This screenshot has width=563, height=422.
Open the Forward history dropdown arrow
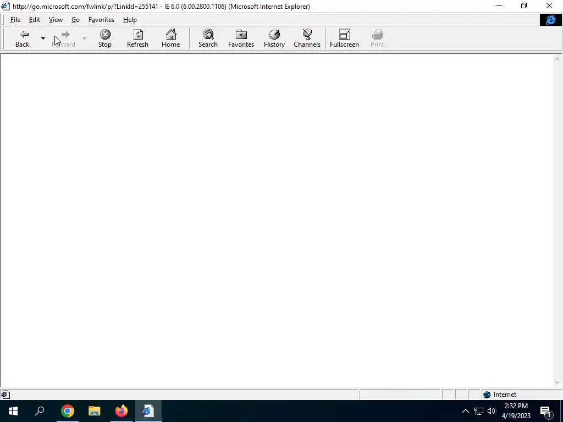click(x=84, y=38)
